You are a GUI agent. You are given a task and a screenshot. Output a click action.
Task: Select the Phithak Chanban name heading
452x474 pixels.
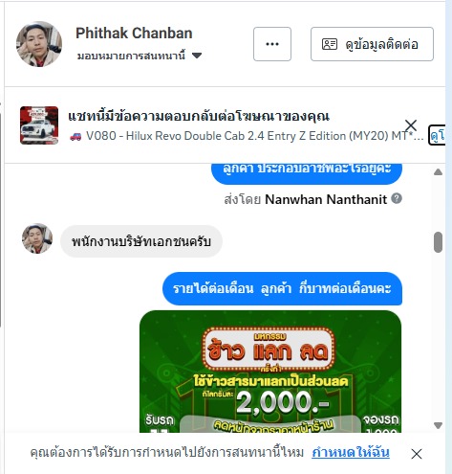pyautogui.click(x=134, y=34)
